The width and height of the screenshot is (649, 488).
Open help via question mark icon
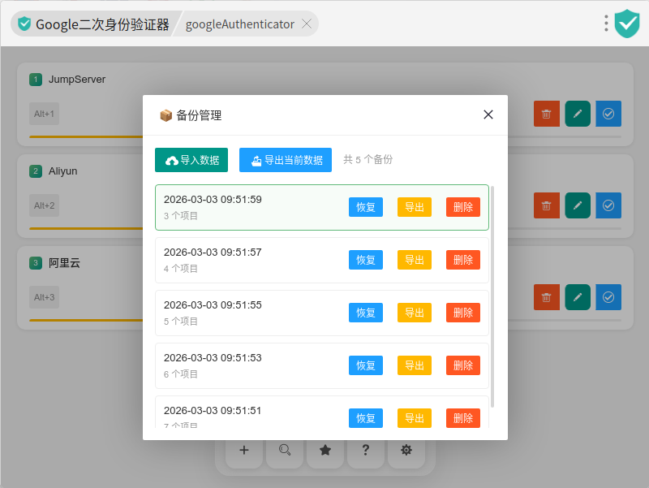tap(366, 451)
